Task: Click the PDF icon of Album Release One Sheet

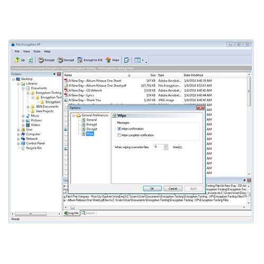Action: 66,81
